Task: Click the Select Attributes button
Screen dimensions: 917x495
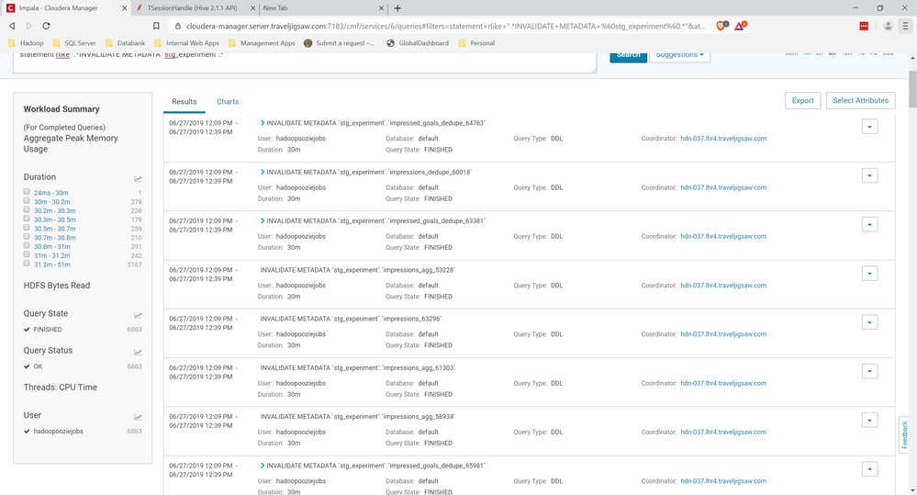Action: point(860,101)
